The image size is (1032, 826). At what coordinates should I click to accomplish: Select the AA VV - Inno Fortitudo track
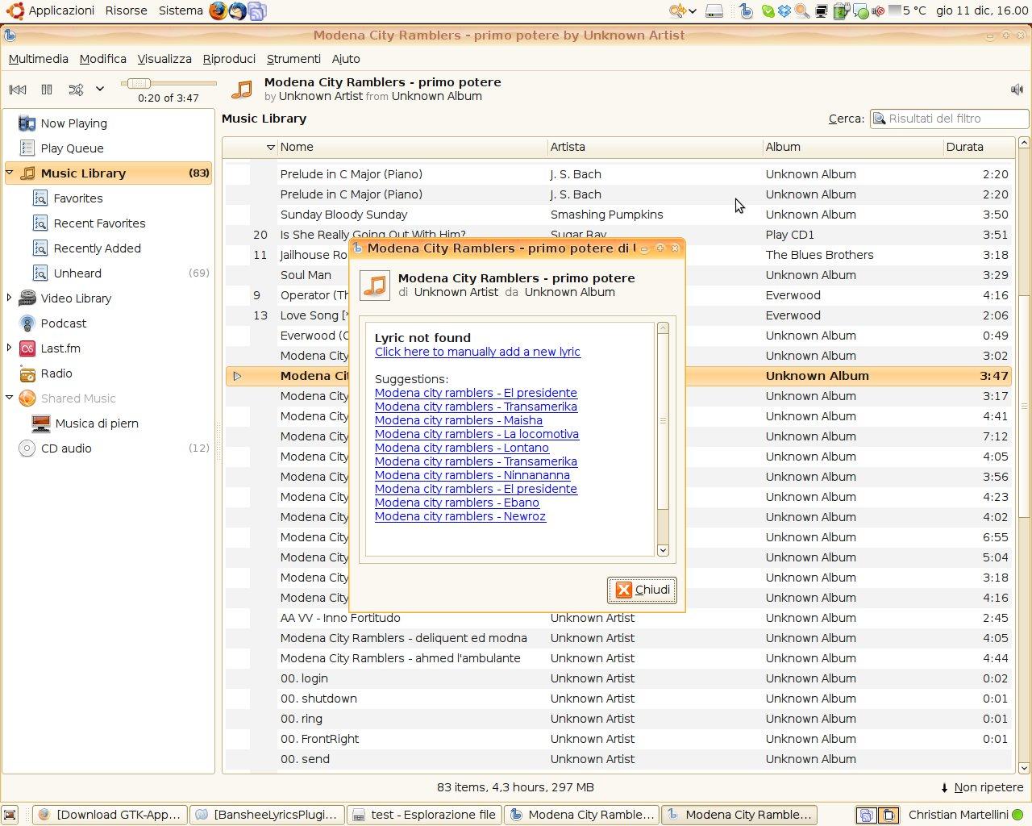tap(618, 618)
